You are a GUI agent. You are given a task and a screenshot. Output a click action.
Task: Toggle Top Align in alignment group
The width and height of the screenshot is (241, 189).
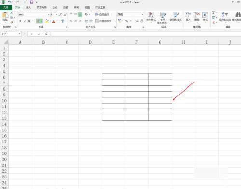coord(71,14)
